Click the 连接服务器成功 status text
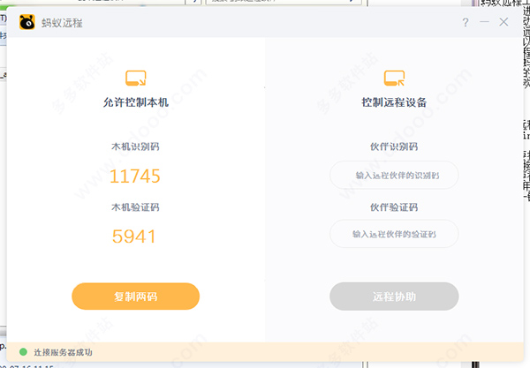 click(63, 352)
